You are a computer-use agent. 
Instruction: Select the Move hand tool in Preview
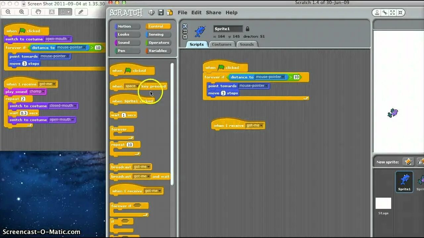(x=38, y=12)
